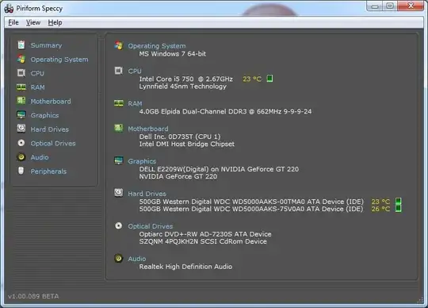Click the window resize grip corner
The image size is (428, 308).
(420, 300)
